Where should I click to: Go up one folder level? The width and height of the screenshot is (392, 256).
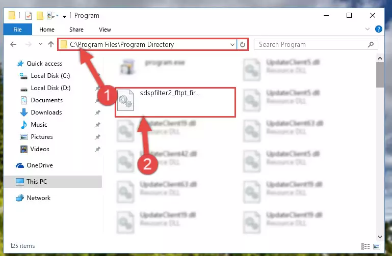coord(51,44)
